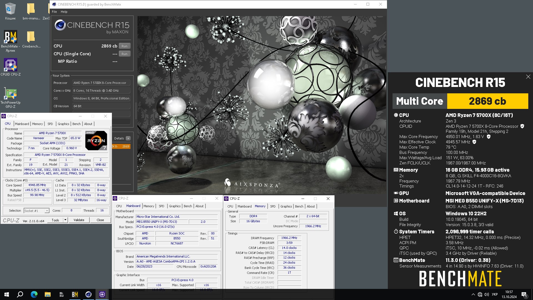
Task: Switch to the app left of BenchMate in taskbar
Action: click(61, 294)
